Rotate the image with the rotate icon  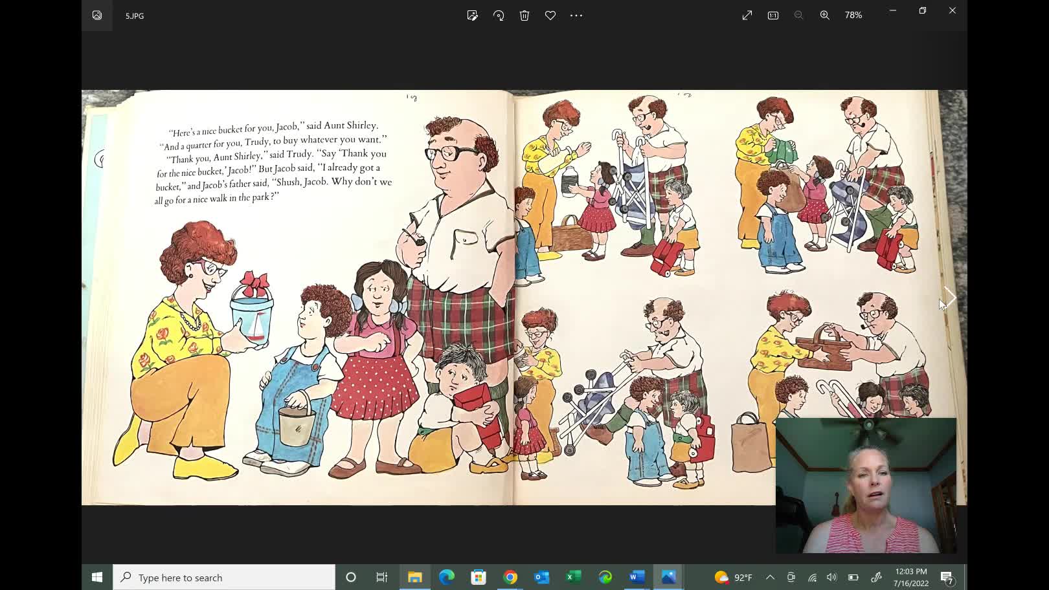pos(499,16)
